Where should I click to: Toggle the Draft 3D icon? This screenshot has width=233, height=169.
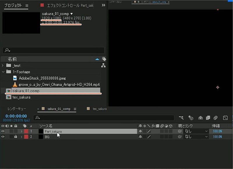(191, 118)
